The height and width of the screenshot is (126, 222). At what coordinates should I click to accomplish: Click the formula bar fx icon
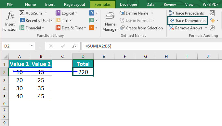(x=74, y=46)
